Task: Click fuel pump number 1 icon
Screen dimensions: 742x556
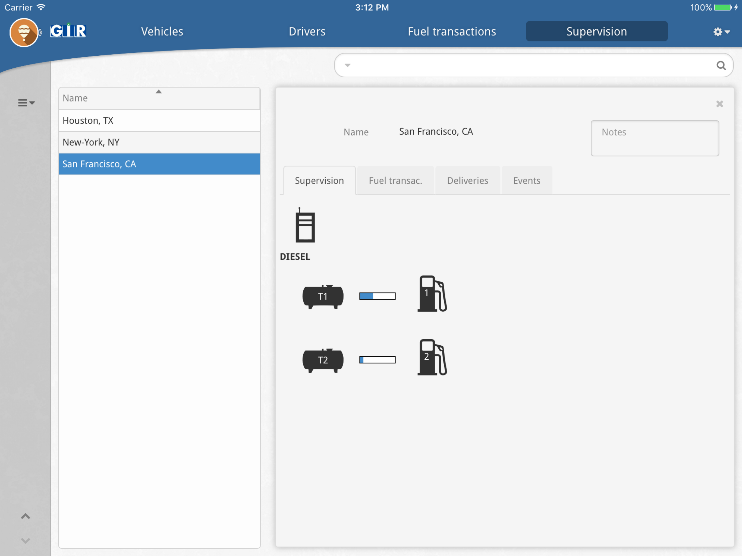Action: (432, 294)
